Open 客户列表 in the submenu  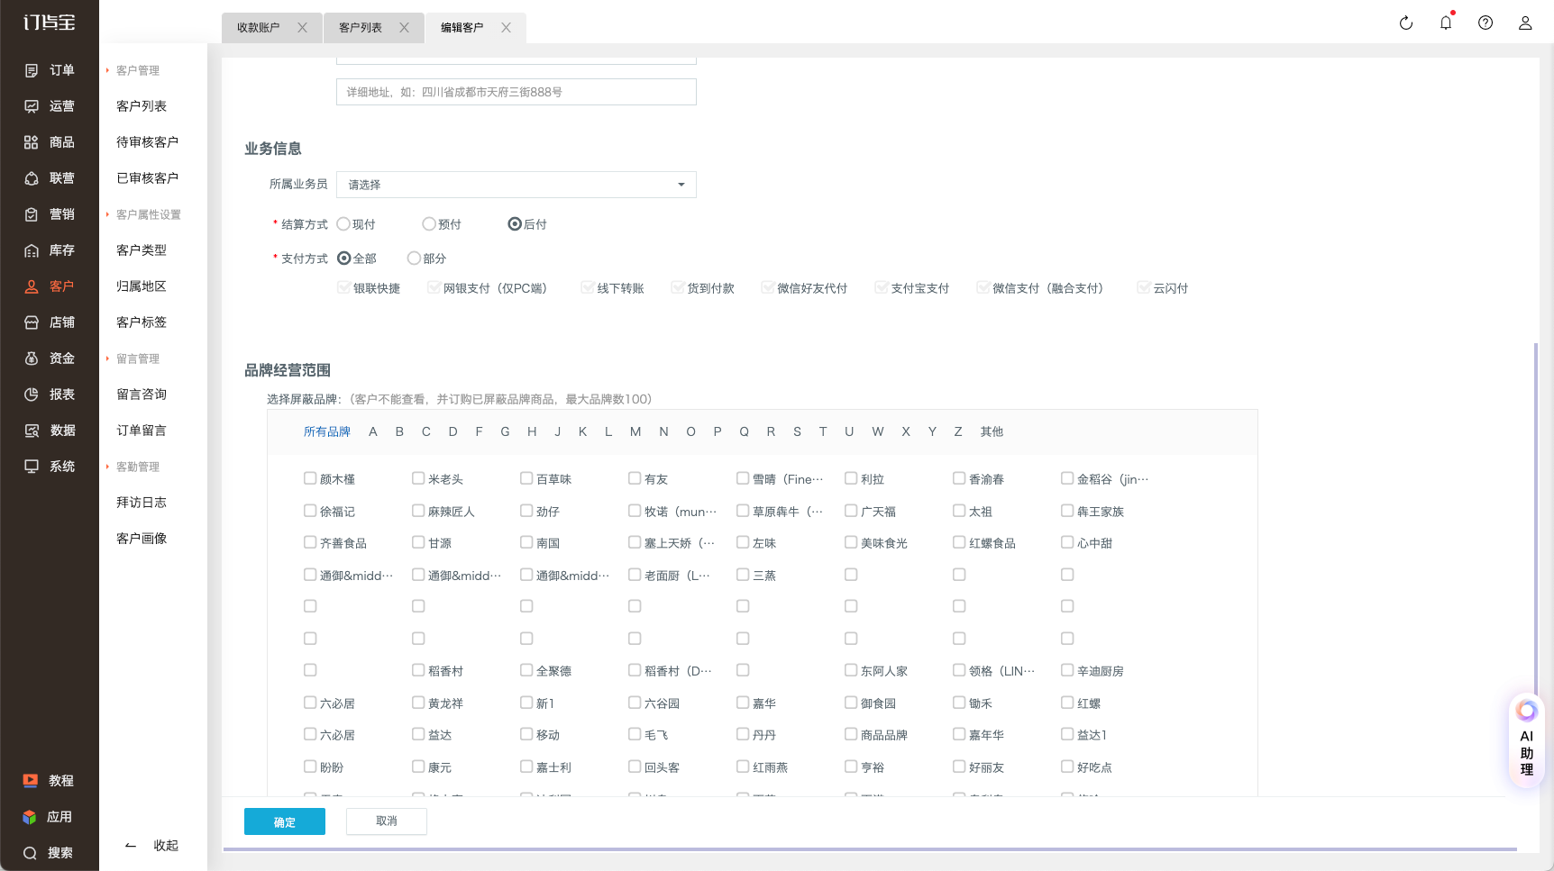click(142, 106)
